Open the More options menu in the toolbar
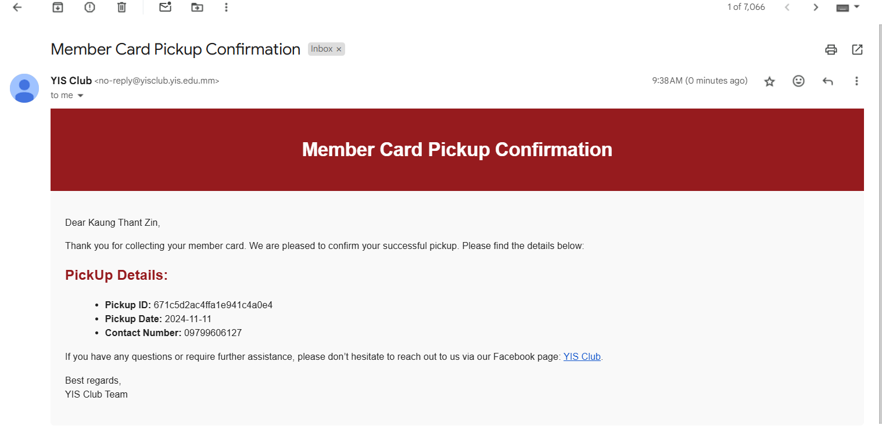The image size is (882, 433). click(226, 8)
